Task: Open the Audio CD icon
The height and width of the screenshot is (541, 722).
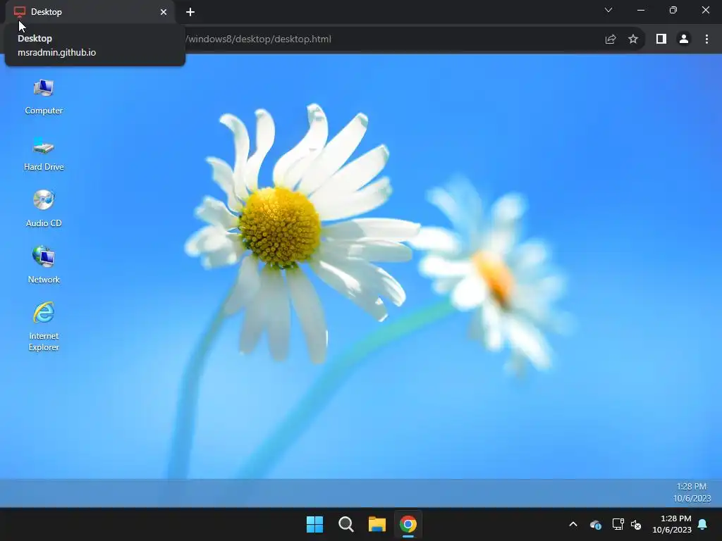Action: (44, 209)
